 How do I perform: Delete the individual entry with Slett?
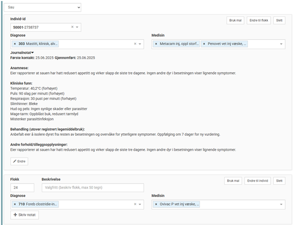(x=279, y=20)
